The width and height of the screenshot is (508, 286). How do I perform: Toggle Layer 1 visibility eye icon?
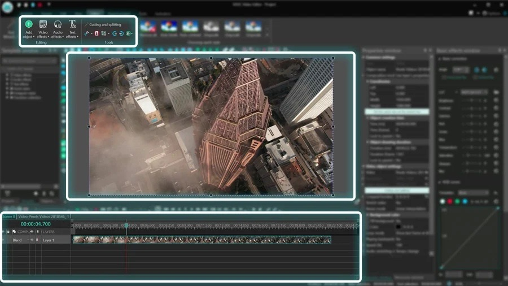click(3, 240)
